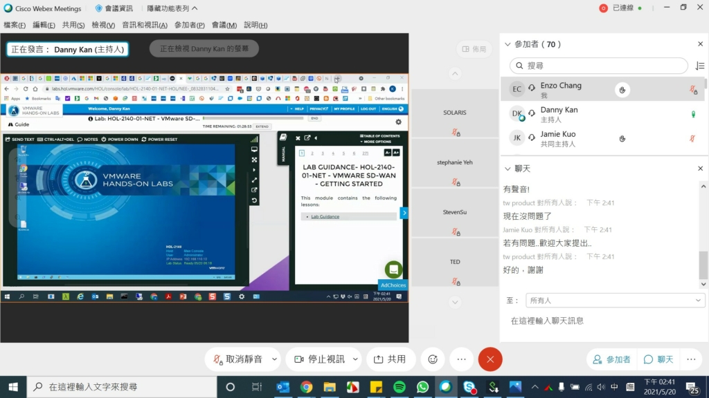Screen dimensions: 709x398
Task: Open Task View on the taskbar
Action: coord(257,387)
